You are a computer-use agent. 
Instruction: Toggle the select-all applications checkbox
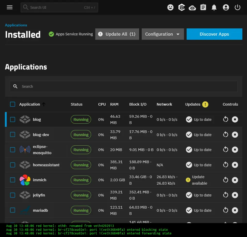pos(13,104)
